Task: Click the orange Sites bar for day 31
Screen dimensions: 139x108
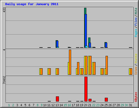Action: [131, 72]
